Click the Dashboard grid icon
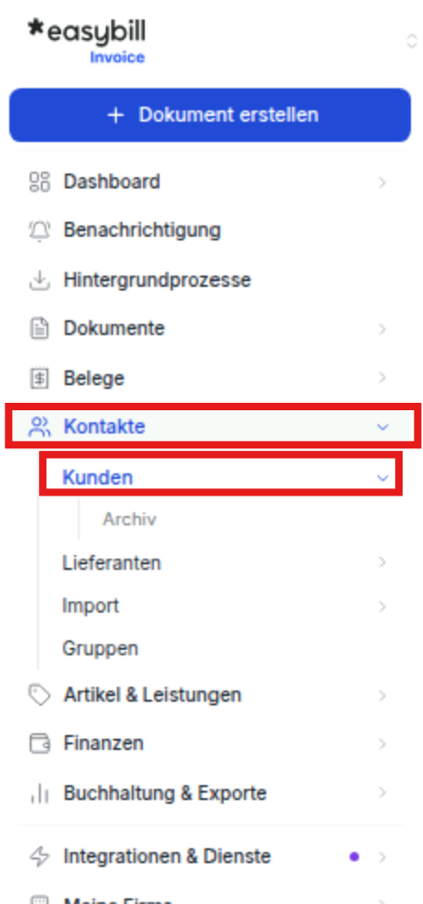 click(39, 182)
